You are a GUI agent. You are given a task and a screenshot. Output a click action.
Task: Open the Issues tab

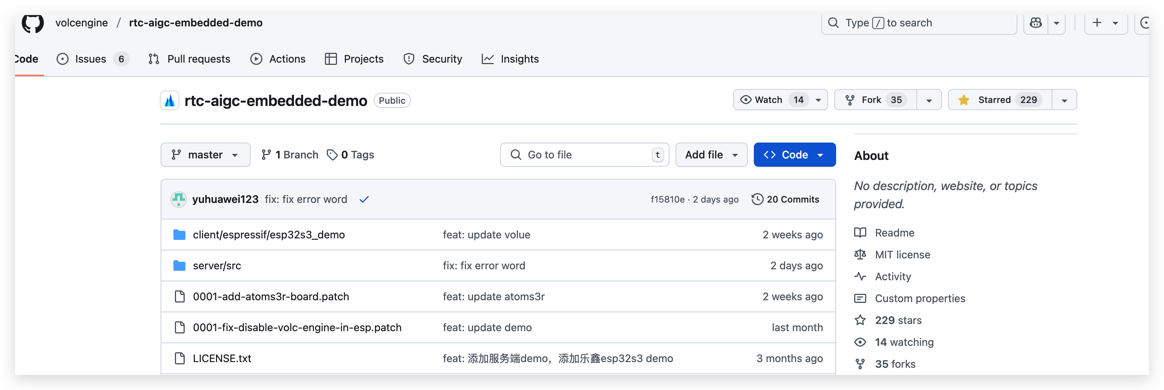[93, 59]
